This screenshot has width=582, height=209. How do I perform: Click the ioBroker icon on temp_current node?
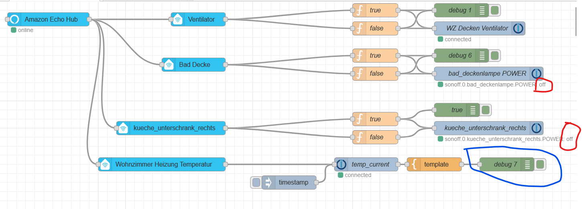point(341,164)
